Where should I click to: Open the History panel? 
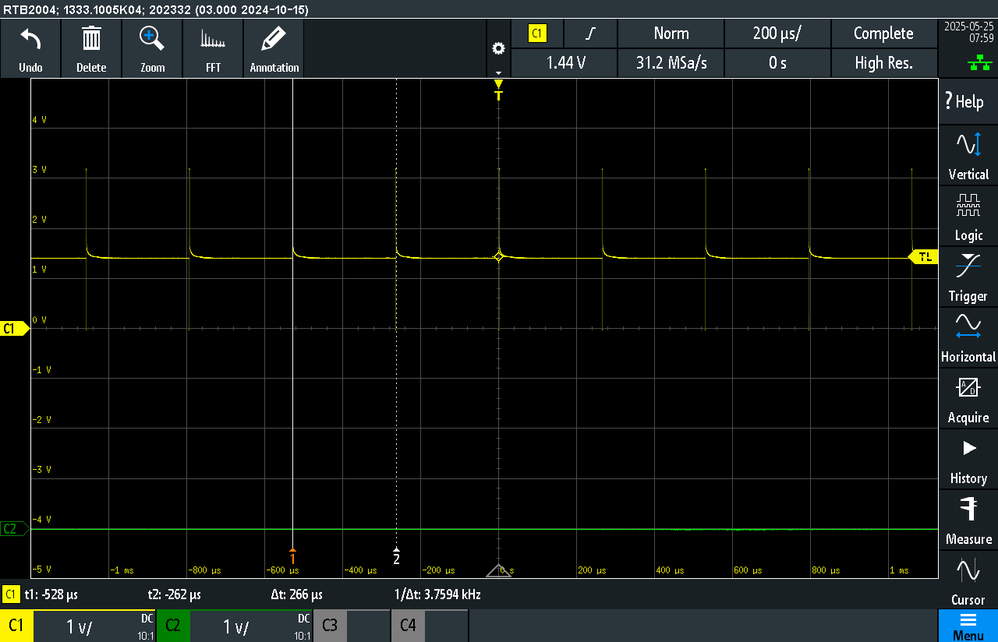[x=968, y=459]
